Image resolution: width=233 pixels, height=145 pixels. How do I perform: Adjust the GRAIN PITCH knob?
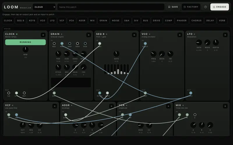[x=58, y=67]
